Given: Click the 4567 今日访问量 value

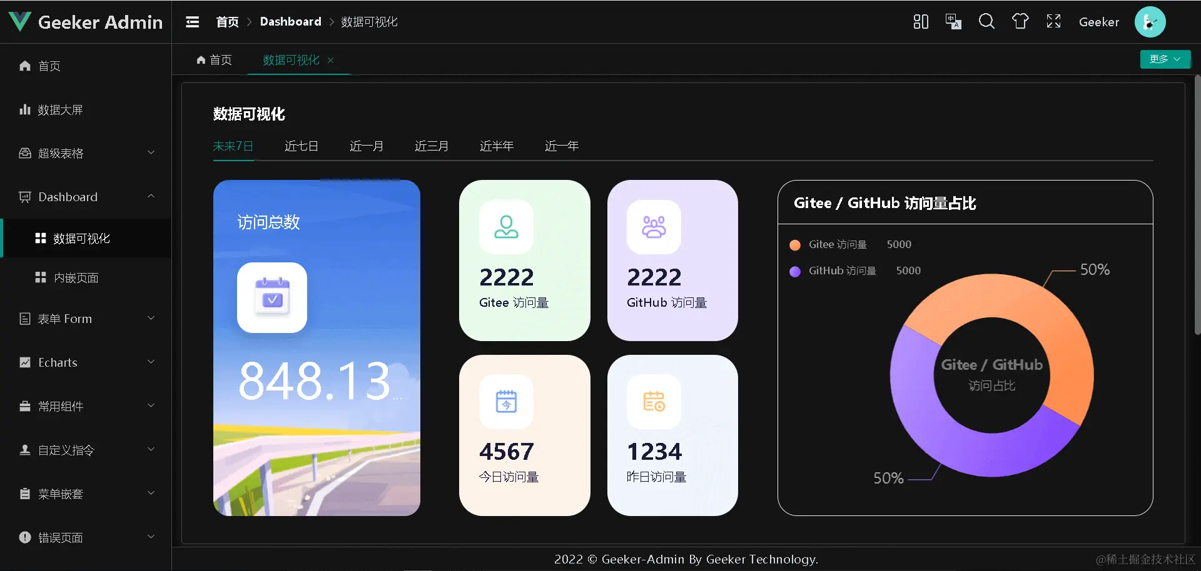Looking at the screenshot, I should click(507, 452).
